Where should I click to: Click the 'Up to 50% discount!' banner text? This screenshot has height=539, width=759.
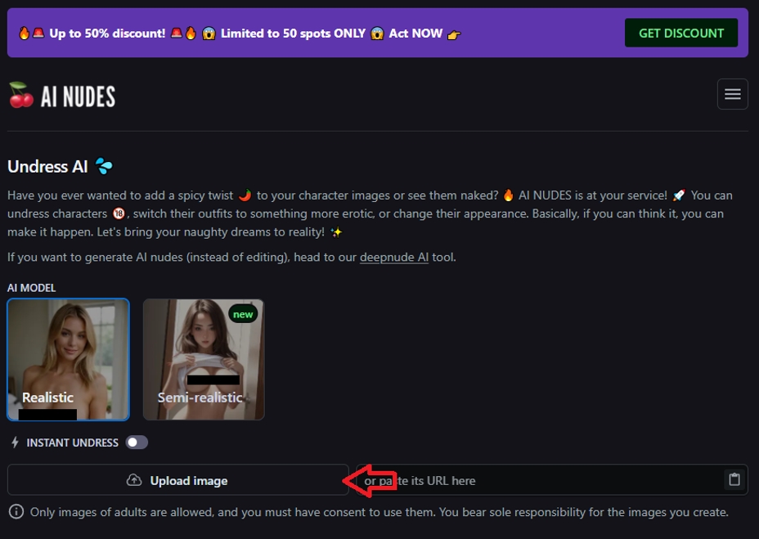(x=107, y=34)
